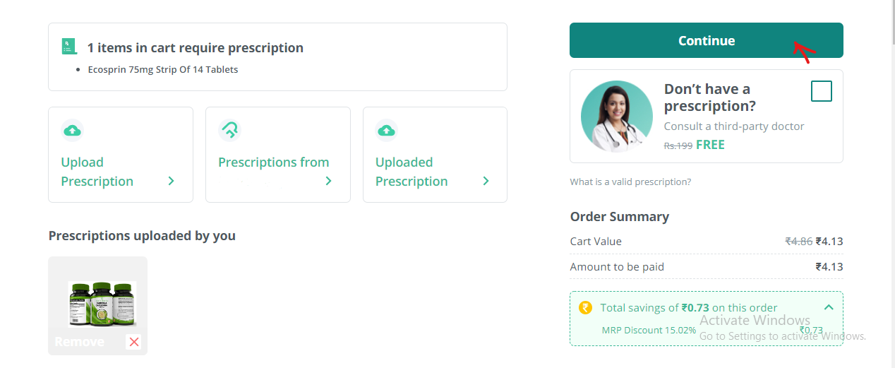
Task: Click the red X on uploaded prescription
Action: tap(133, 342)
